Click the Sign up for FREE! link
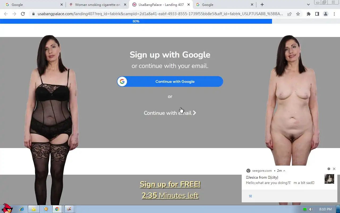 pyautogui.click(x=170, y=184)
